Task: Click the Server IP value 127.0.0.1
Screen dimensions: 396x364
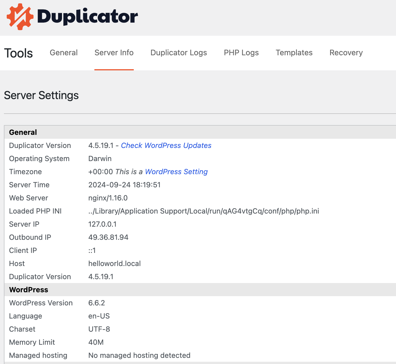Action: point(102,224)
